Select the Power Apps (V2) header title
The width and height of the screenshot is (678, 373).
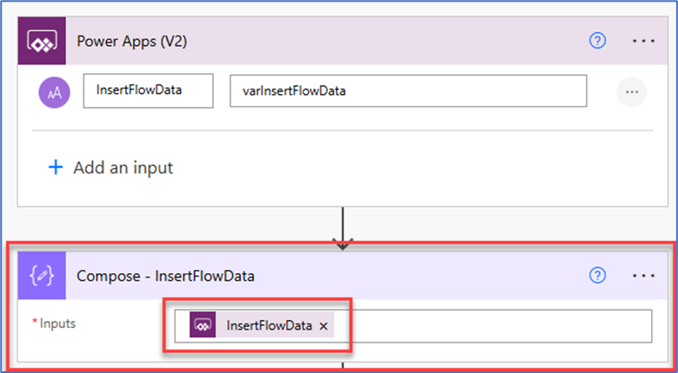(132, 42)
